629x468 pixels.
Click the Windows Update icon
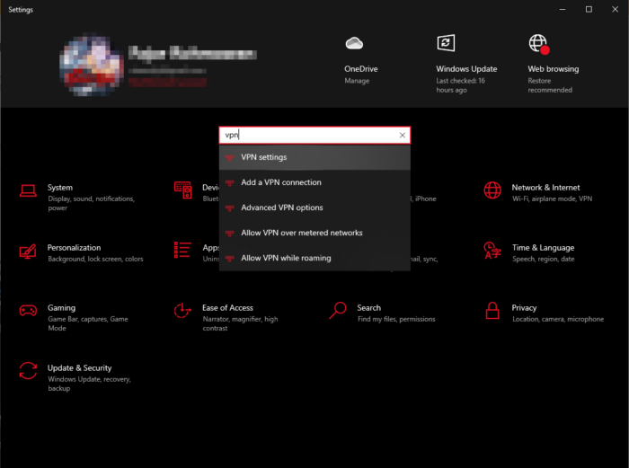point(446,43)
